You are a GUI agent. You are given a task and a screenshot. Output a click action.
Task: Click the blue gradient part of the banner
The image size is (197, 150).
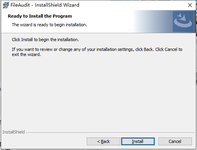[x=152, y=22]
